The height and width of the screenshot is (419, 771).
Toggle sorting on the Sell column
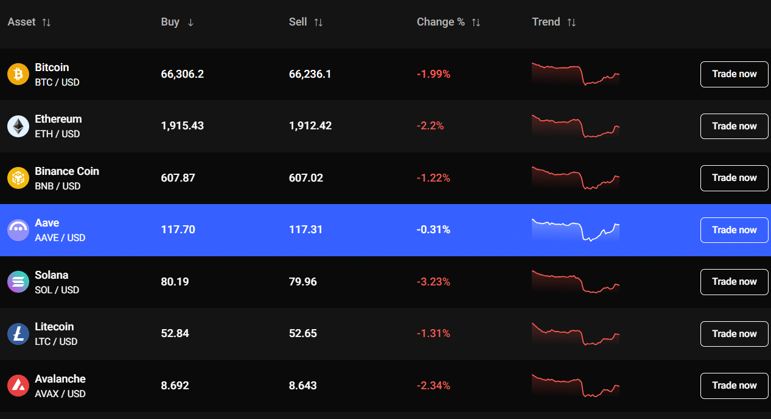pos(319,22)
